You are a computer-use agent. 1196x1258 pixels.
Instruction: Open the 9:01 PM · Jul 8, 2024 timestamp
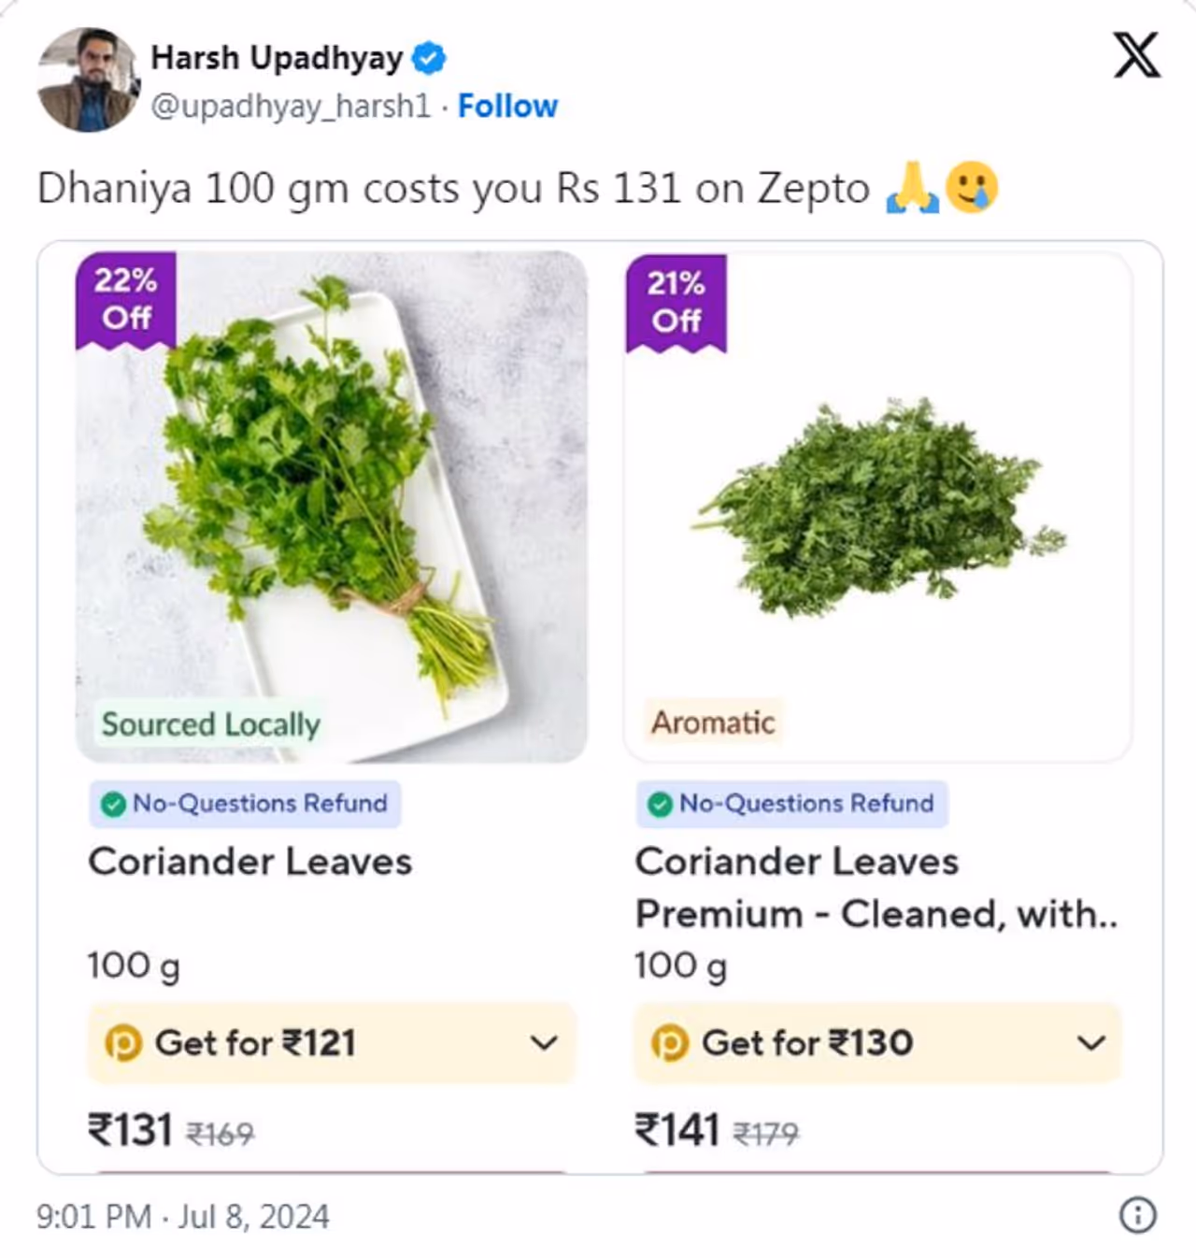pyautogui.click(x=183, y=1216)
